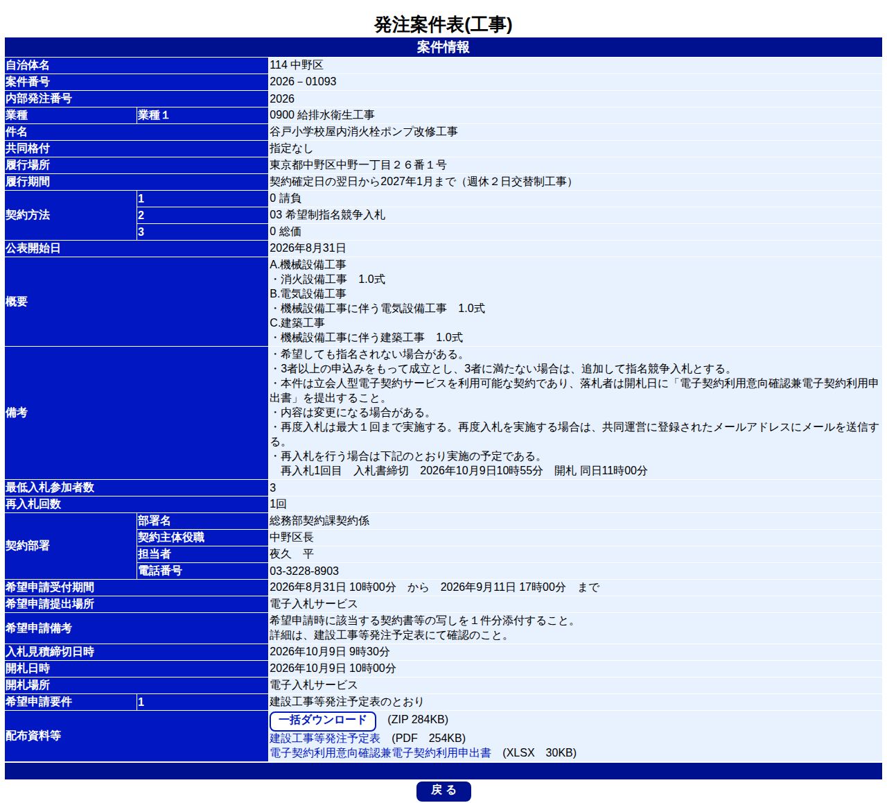This screenshot has height=803, width=887.
Task: Click the 担当者 name 夜久 平
Action: click(x=292, y=554)
